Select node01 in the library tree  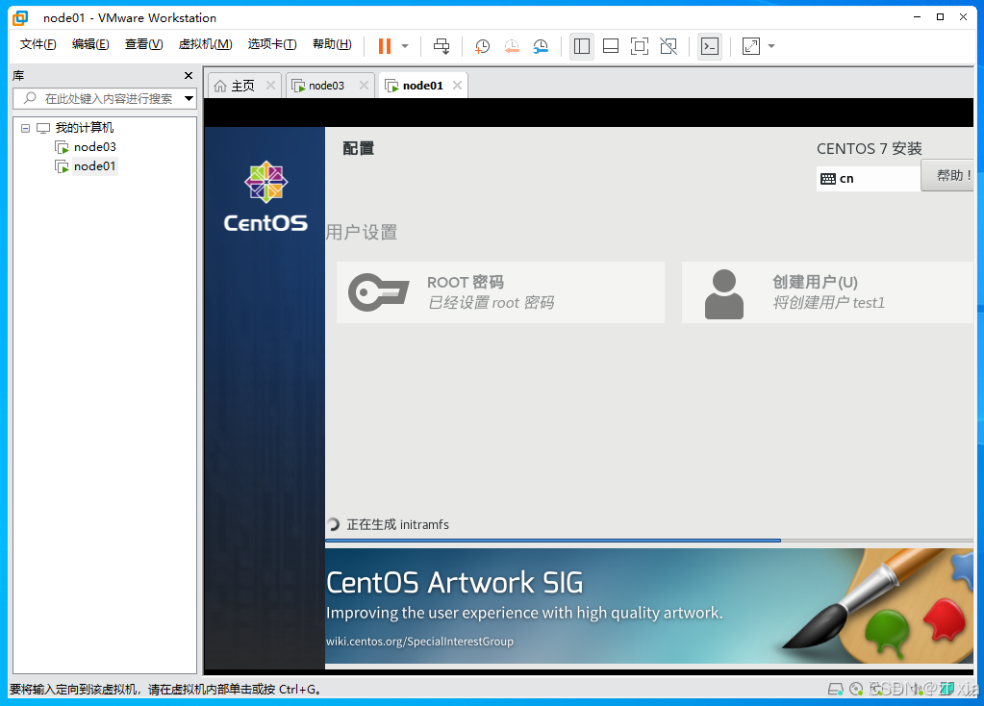[95, 166]
